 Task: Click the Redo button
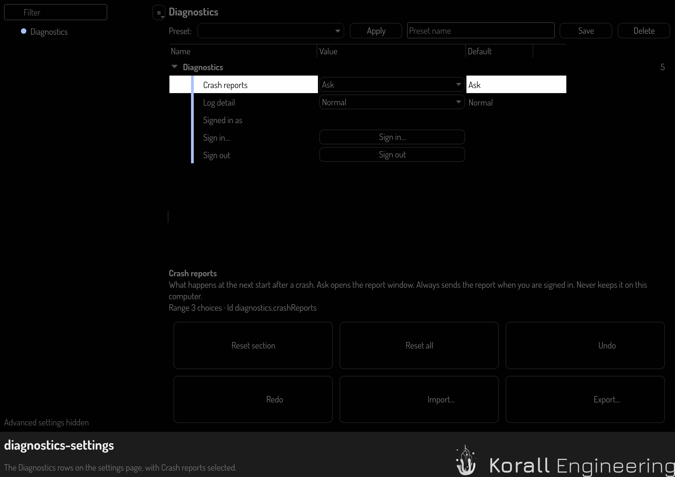(x=253, y=399)
